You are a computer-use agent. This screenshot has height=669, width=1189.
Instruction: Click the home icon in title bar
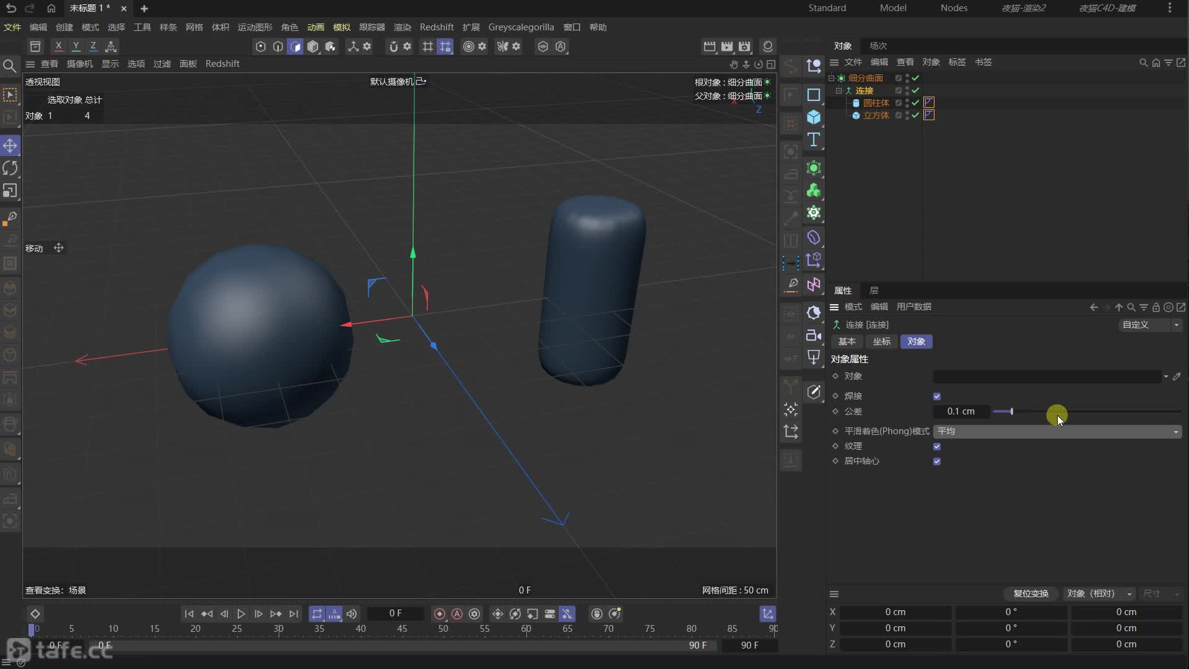[x=51, y=8]
